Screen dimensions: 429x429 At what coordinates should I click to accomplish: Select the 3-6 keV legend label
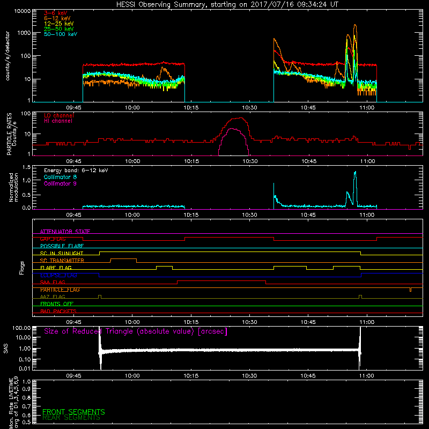[55, 13]
